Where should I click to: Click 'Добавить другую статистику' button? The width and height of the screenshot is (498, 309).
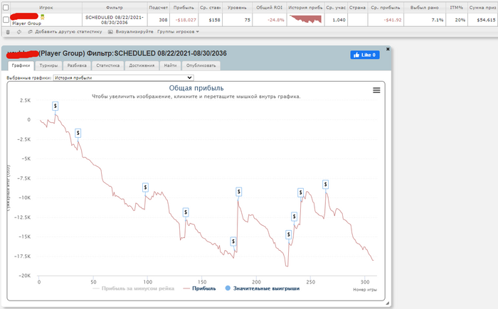[65, 32]
